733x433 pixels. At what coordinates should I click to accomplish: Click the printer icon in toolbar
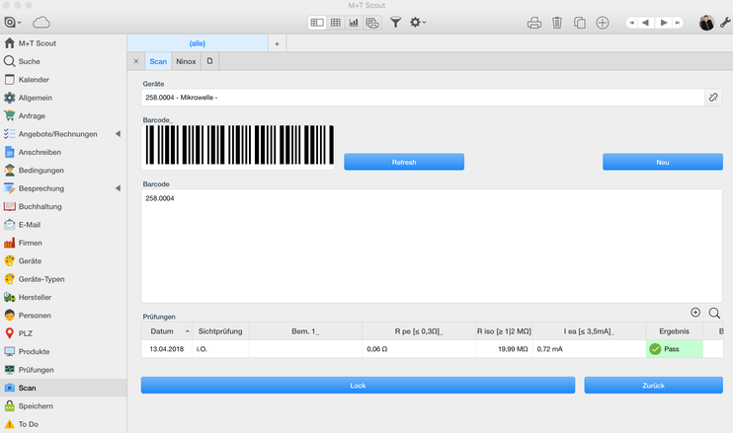coord(534,22)
